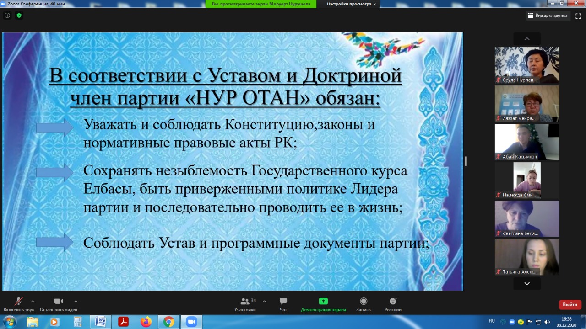Open volume control in system tray
The height and width of the screenshot is (329, 586).
click(547, 322)
